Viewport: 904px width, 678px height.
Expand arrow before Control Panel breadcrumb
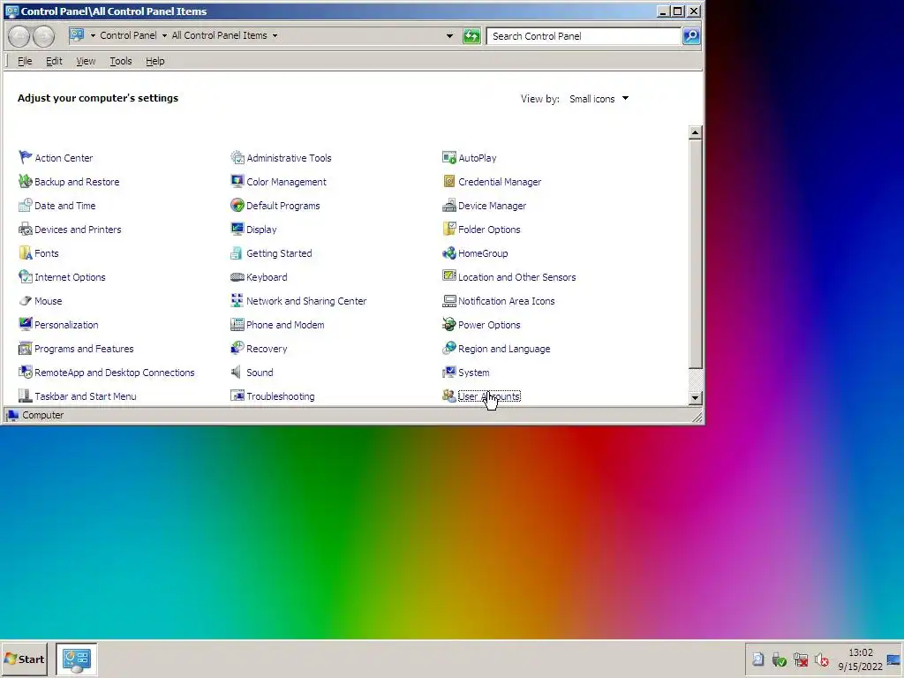[93, 35]
